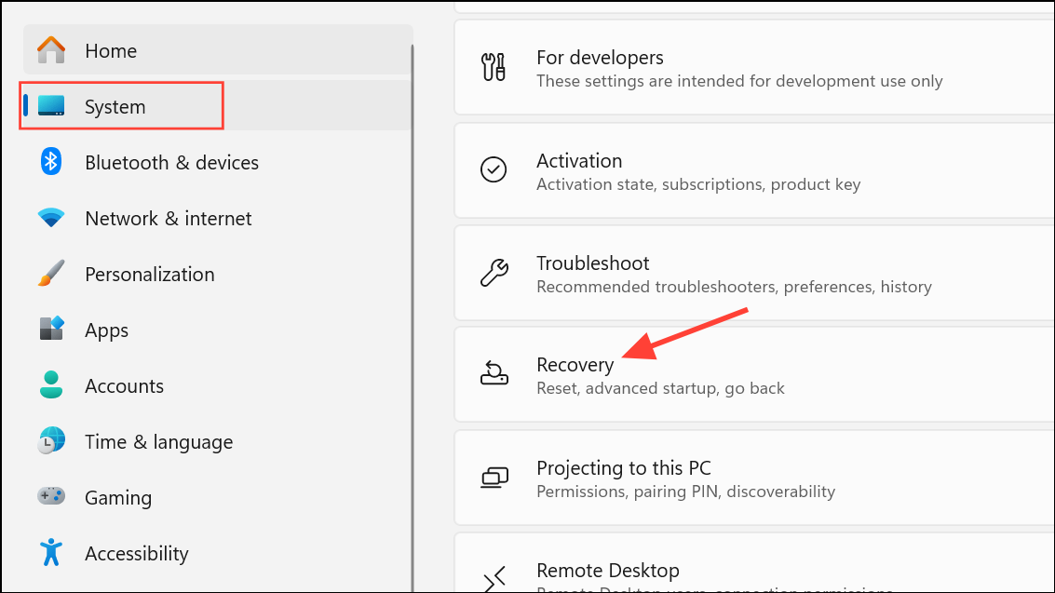Select the Accounts person icon
Viewport: 1055px width, 593px height.
[50, 385]
